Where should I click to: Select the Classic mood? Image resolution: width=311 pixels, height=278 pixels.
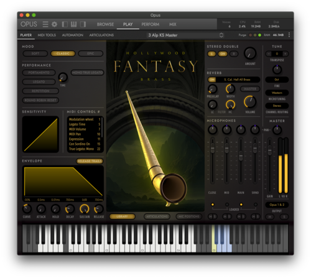[63, 53]
